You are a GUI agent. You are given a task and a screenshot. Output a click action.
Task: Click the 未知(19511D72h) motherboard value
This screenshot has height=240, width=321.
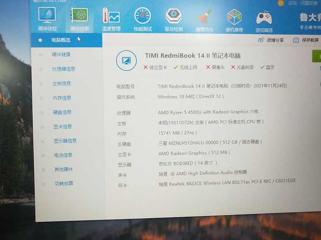[211, 122]
